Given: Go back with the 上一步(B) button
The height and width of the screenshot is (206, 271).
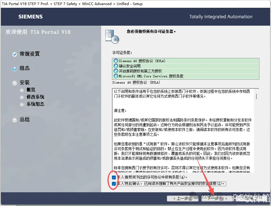Looking at the screenshot, I should coord(183,199).
